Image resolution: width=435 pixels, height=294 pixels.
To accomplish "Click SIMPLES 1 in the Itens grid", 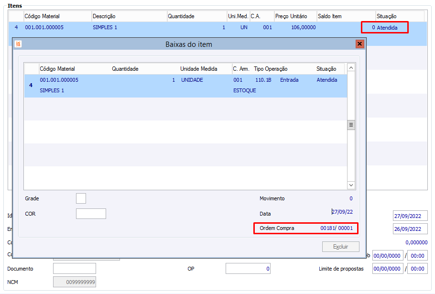I will [x=105, y=27].
